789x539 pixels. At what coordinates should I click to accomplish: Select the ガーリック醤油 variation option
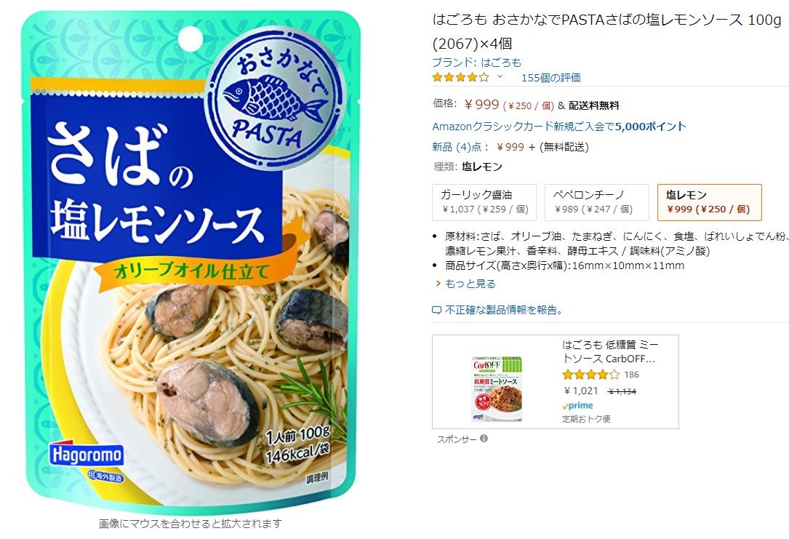[x=484, y=202]
